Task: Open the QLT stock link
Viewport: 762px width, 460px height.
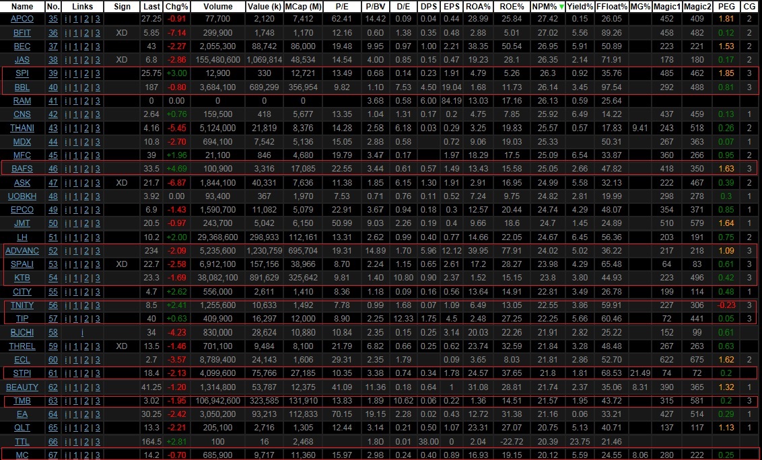Action: (22, 428)
